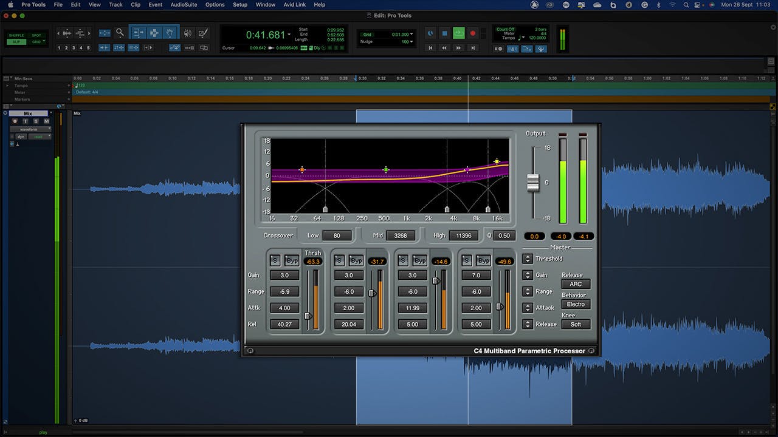Recall zoom preset 1
Image resolution: width=778 pixels, height=437 pixels.
(x=59, y=47)
